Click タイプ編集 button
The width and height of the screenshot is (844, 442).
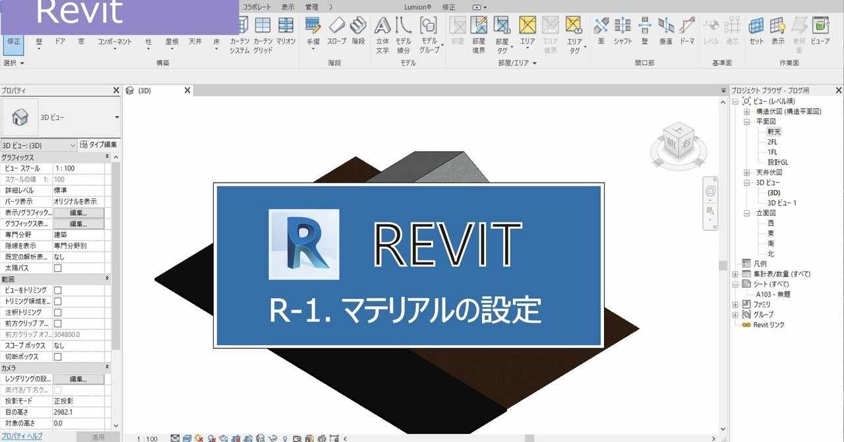[98, 145]
